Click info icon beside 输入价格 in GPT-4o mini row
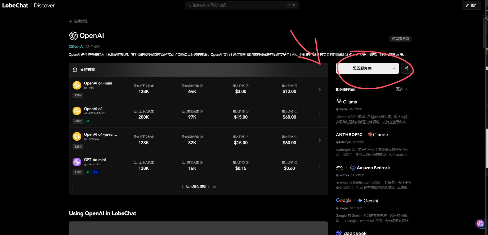The image size is (488, 235). 247,162
